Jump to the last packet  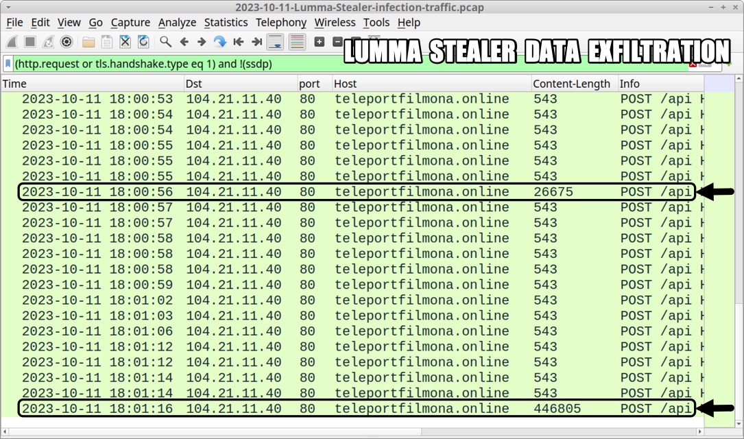point(256,42)
